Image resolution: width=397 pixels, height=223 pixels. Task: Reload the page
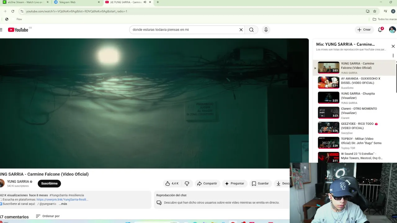coord(13,11)
